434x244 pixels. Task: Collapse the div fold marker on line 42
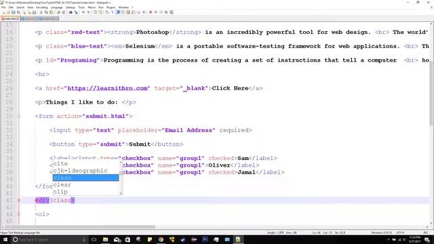coord(19,200)
